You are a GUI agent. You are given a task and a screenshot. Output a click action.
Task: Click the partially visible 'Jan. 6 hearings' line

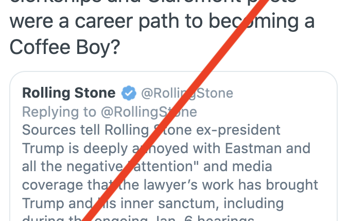[138, 218]
